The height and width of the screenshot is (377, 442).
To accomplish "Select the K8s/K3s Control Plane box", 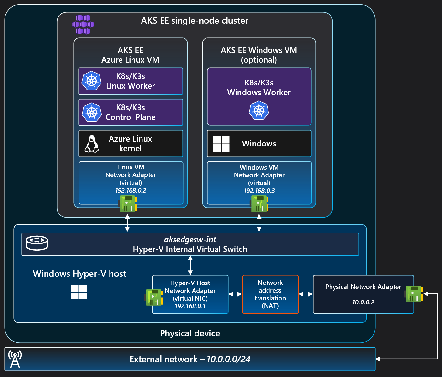I will point(131,112).
